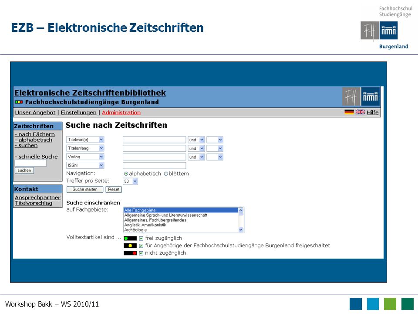
Task: Open the 'ISSN' search field dropdown
Action: (x=85, y=165)
